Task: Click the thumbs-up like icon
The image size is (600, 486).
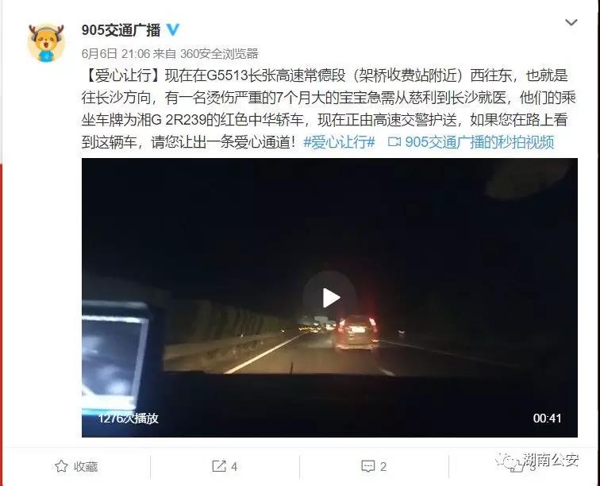Action: click(x=517, y=466)
